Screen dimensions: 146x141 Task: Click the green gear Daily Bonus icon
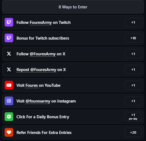pos(9,117)
